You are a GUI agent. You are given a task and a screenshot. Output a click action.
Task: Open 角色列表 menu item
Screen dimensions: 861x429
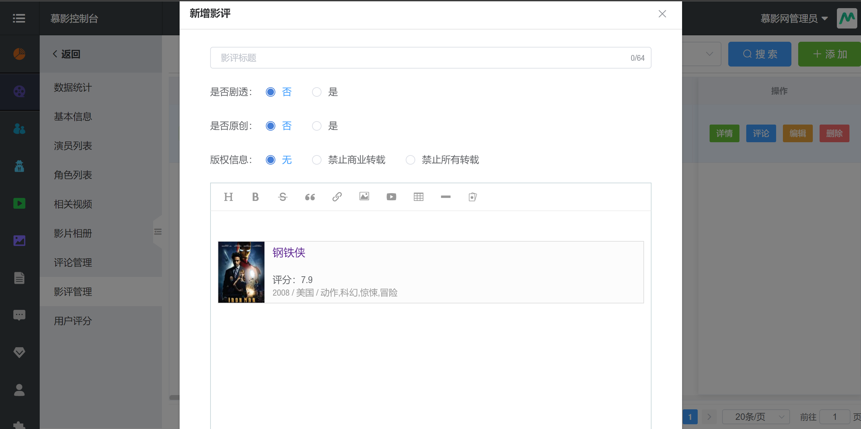pyautogui.click(x=101, y=175)
